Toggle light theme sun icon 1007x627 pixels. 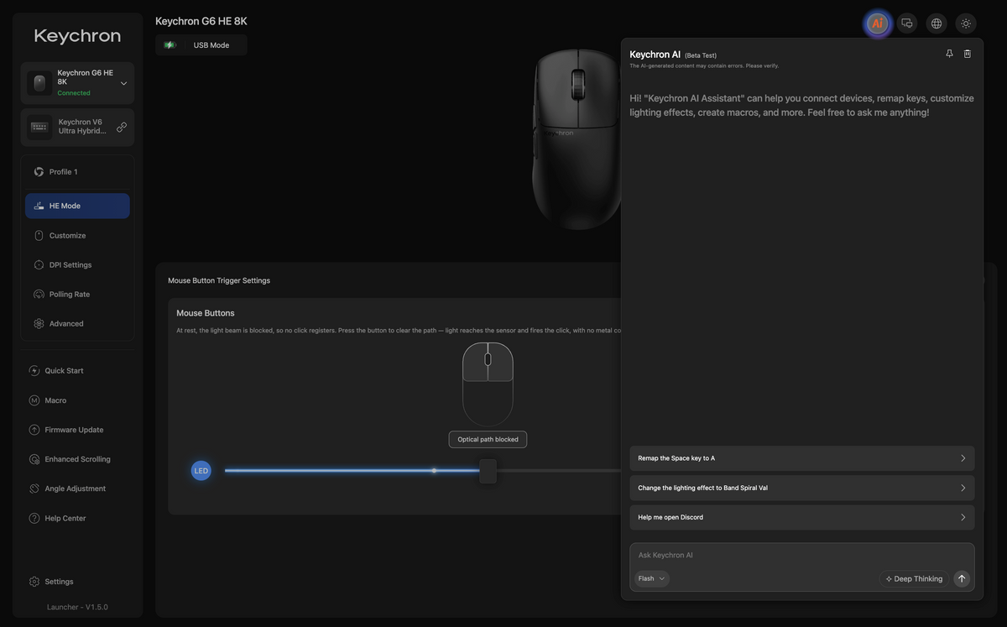click(966, 24)
